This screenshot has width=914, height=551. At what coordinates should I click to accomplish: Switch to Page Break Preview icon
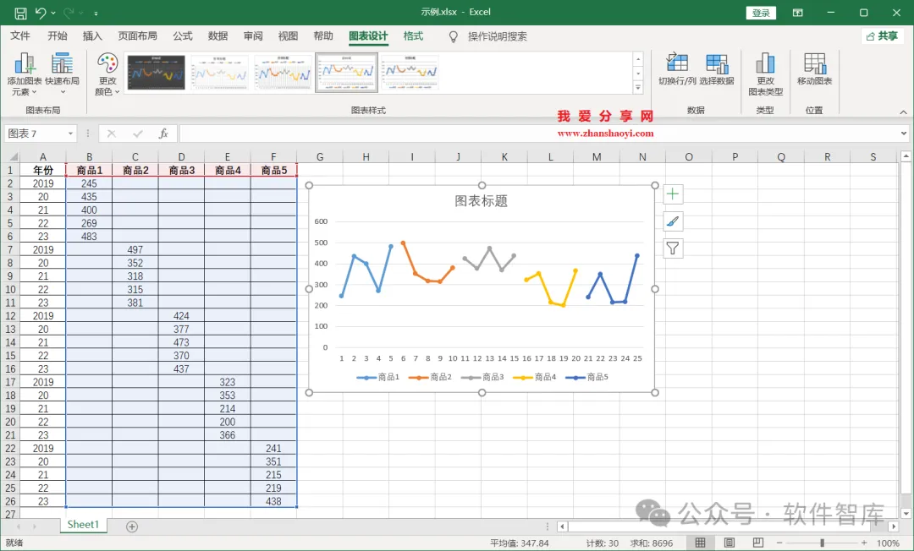click(x=757, y=543)
